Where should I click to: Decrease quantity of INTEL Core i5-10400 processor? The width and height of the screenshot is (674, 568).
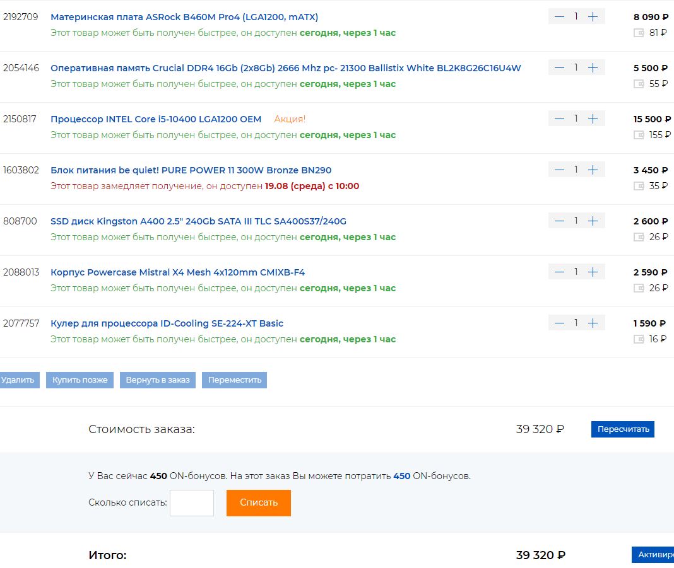click(x=559, y=119)
